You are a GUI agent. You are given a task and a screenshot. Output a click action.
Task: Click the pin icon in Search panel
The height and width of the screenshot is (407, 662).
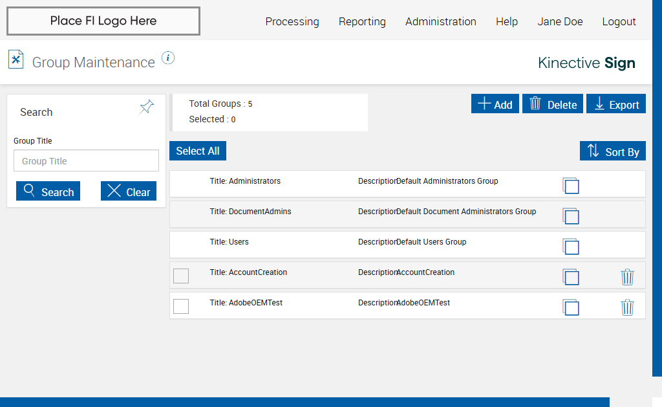[x=147, y=107]
